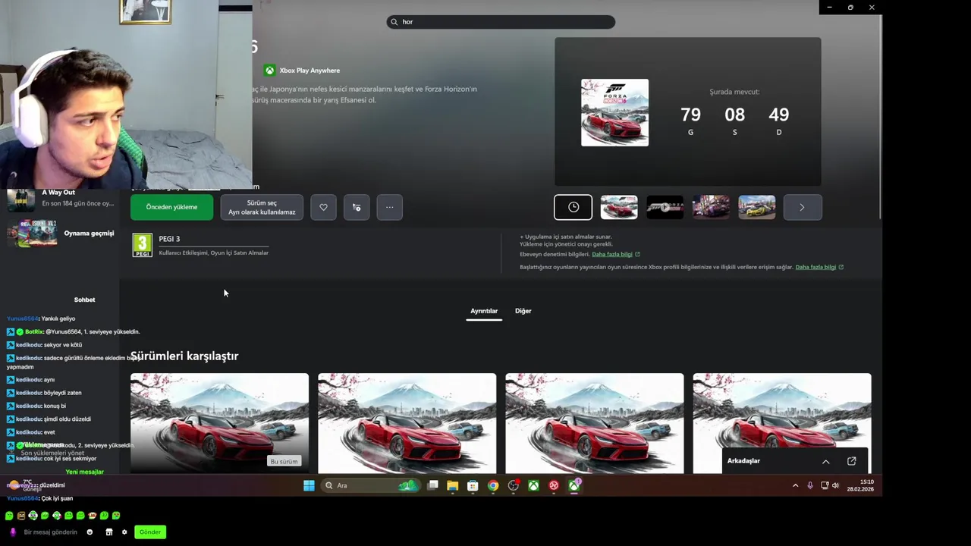Open Task View from the taskbar
Image resolution: width=971 pixels, height=546 pixels.
pos(432,485)
